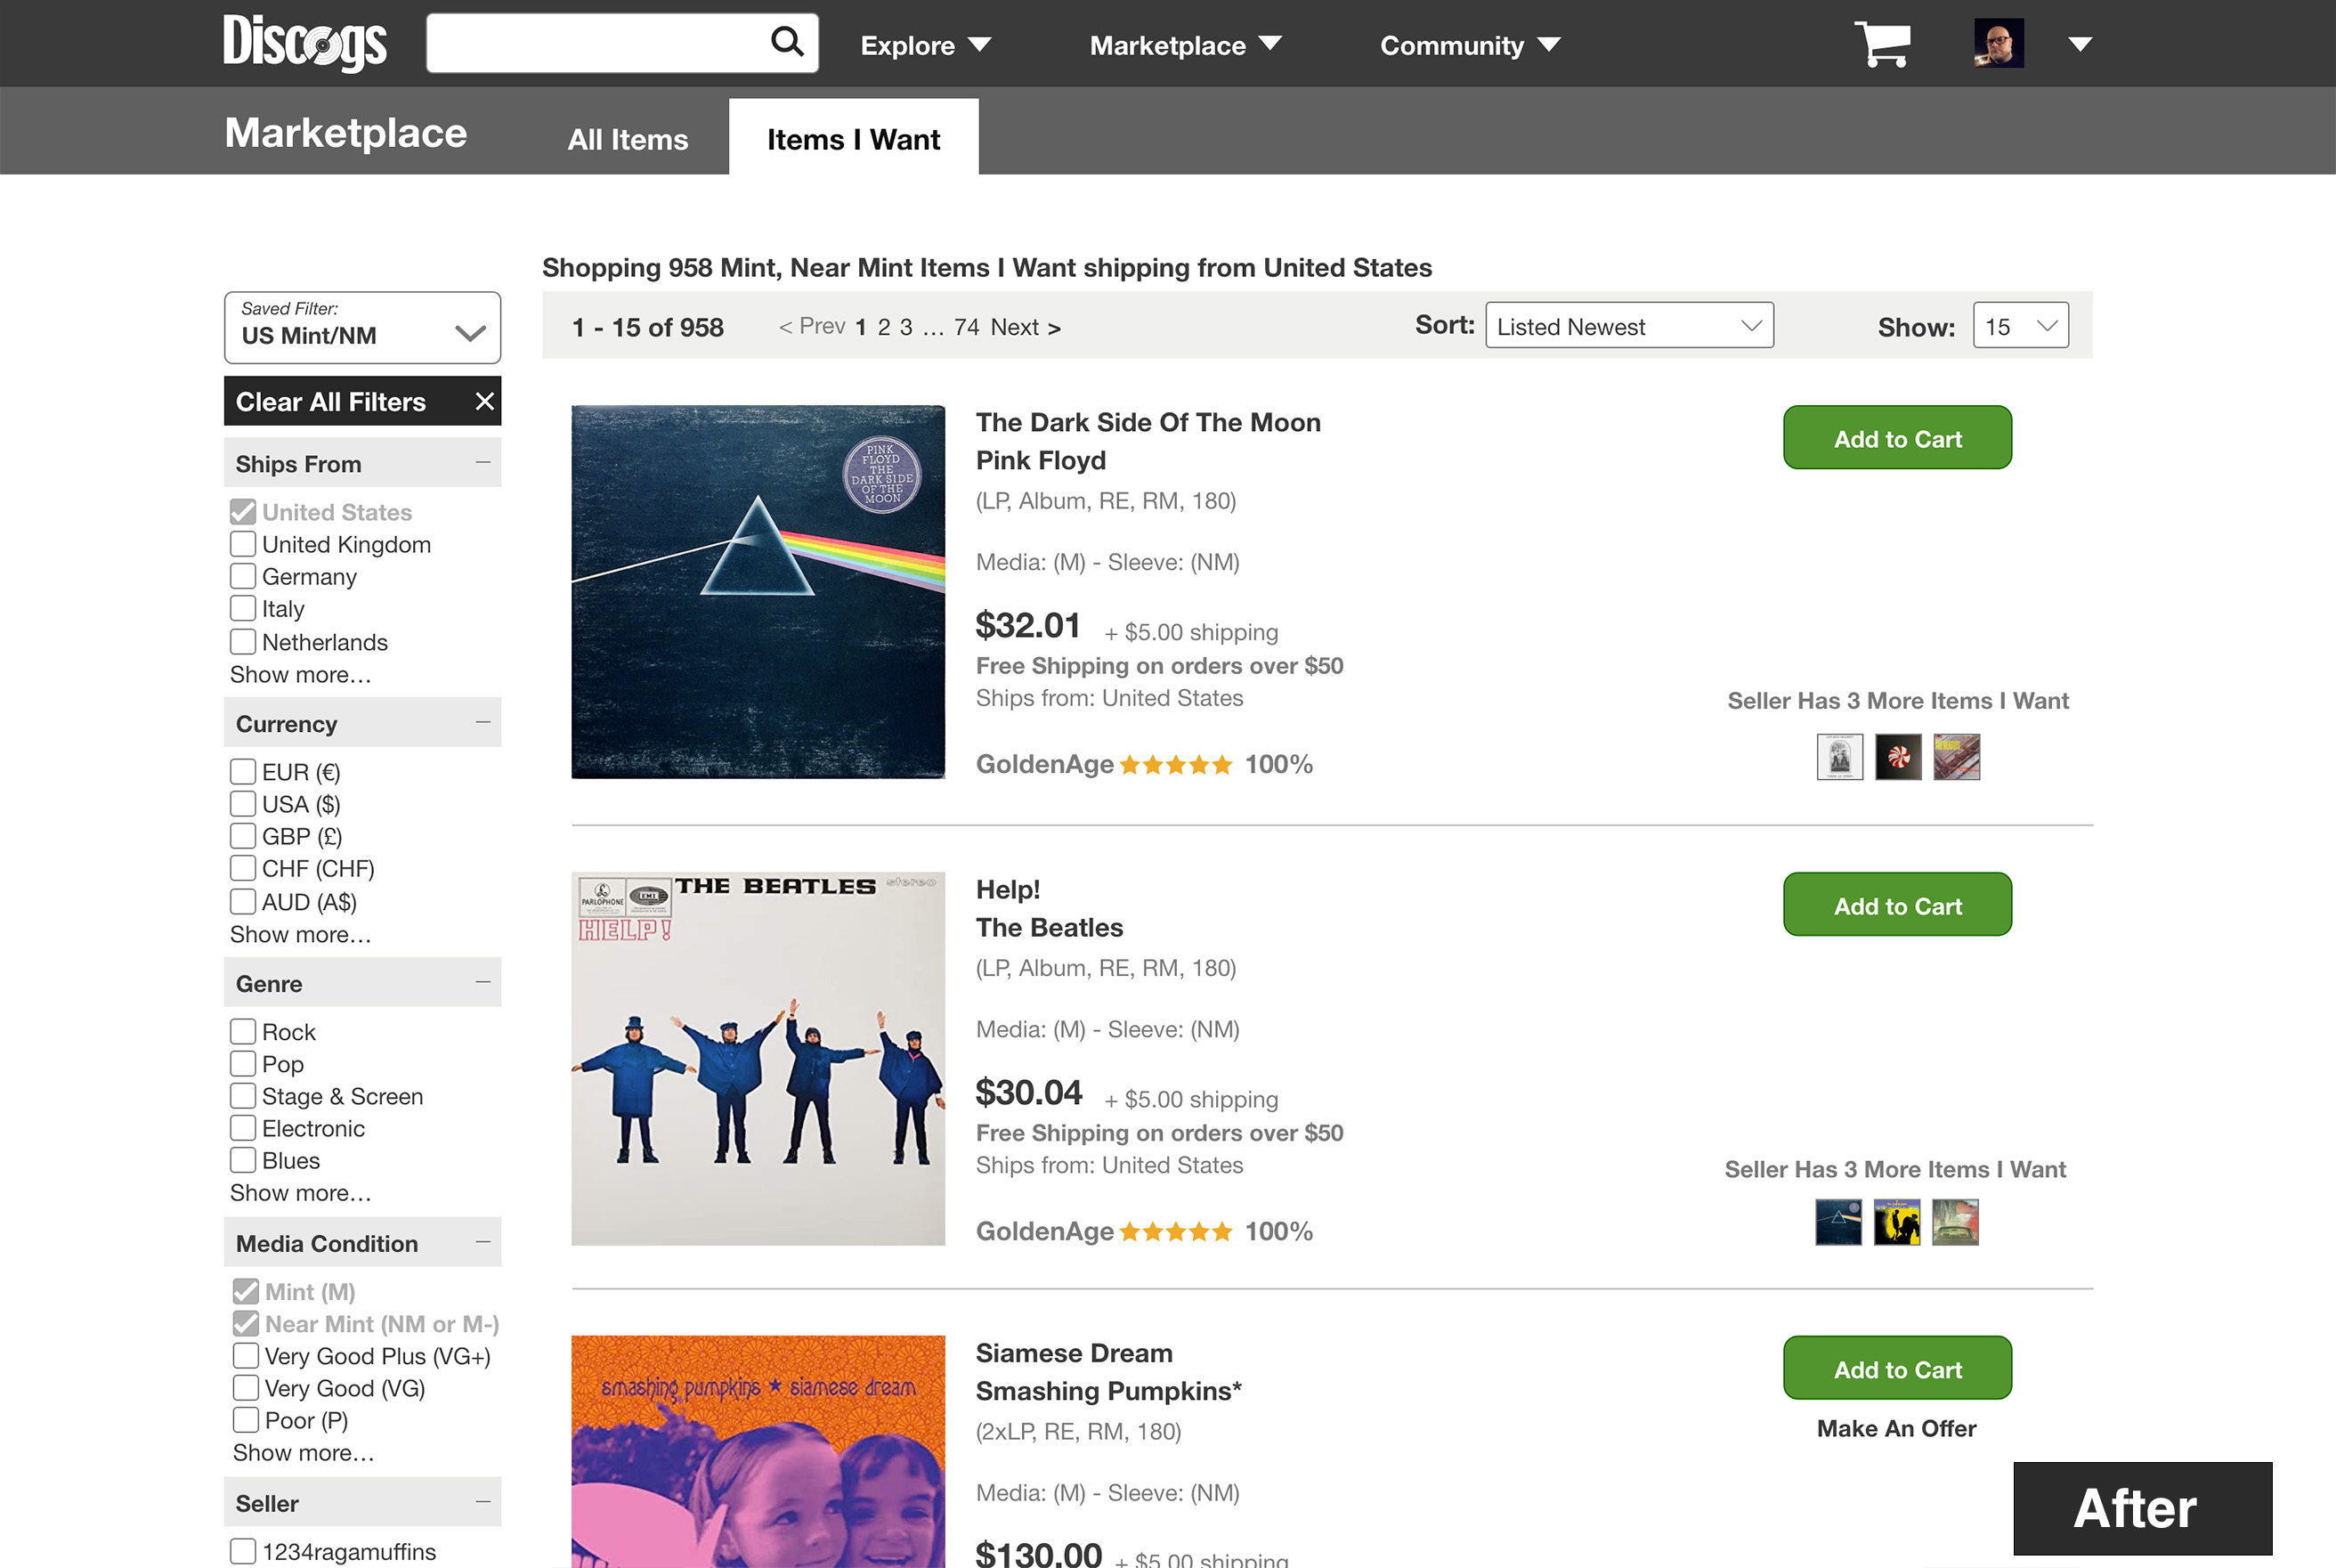Uncheck the Mint (M) media condition
This screenshot has width=2336, height=1568.
[246, 1291]
